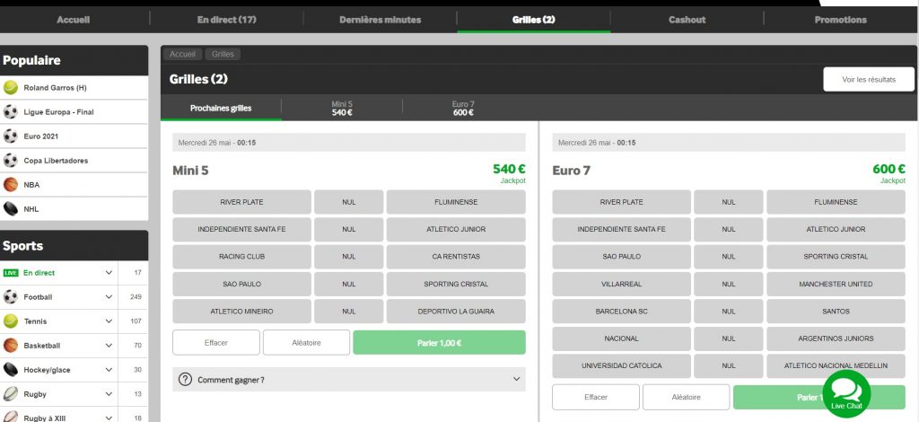Click the Rugby ball icon
Image resolution: width=919 pixels, height=422 pixels.
tap(11, 394)
